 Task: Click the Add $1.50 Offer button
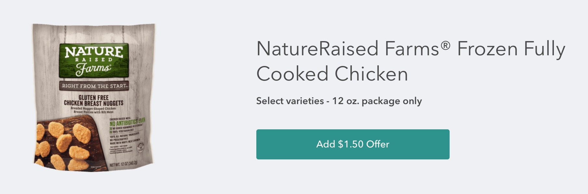point(352,144)
